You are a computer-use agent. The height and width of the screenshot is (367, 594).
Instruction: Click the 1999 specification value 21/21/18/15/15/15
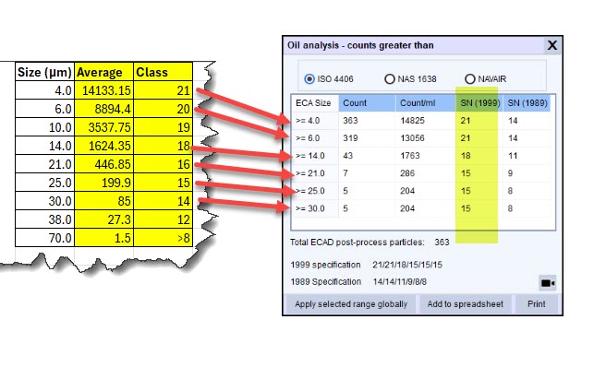pyautogui.click(x=407, y=265)
